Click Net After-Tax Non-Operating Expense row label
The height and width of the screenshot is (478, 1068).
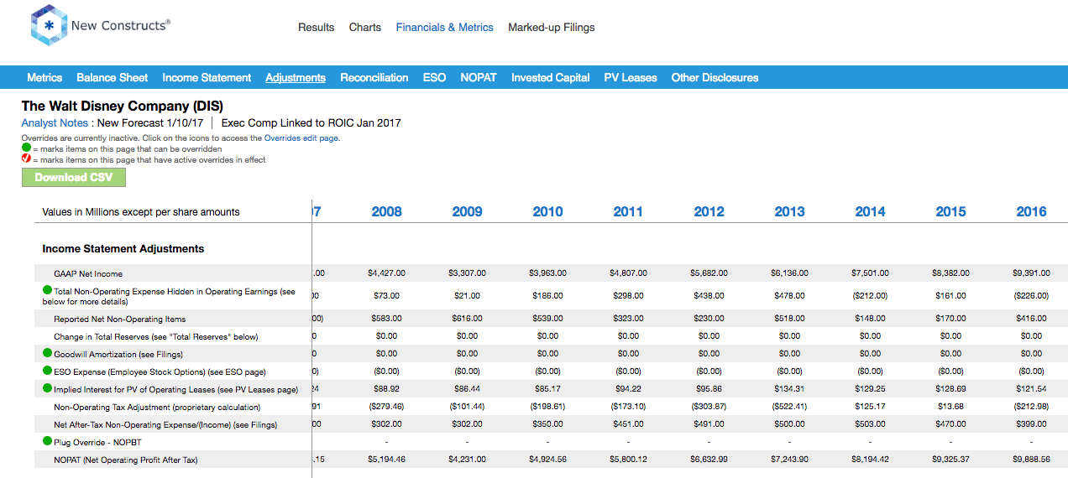tap(165, 424)
